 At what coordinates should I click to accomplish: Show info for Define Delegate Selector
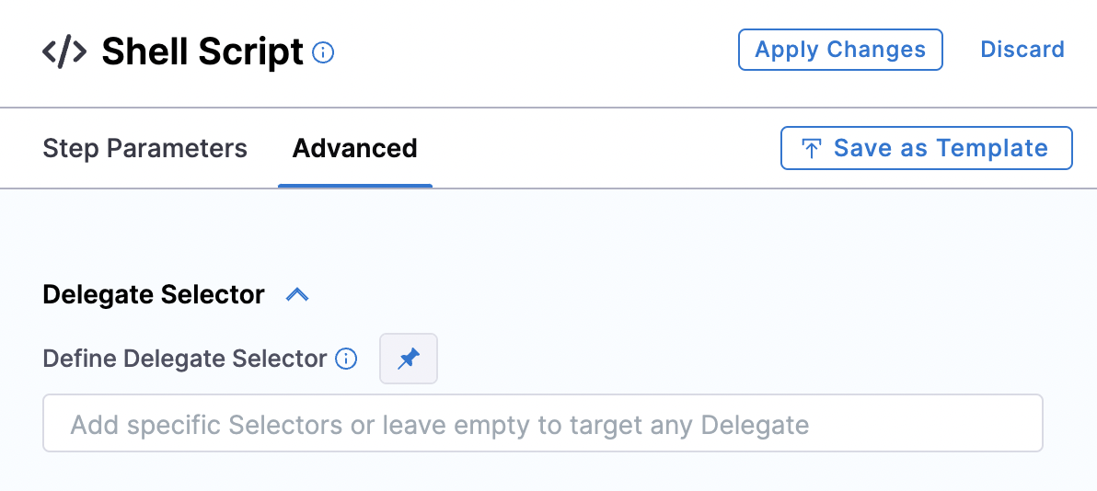click(x=346, y=359)
